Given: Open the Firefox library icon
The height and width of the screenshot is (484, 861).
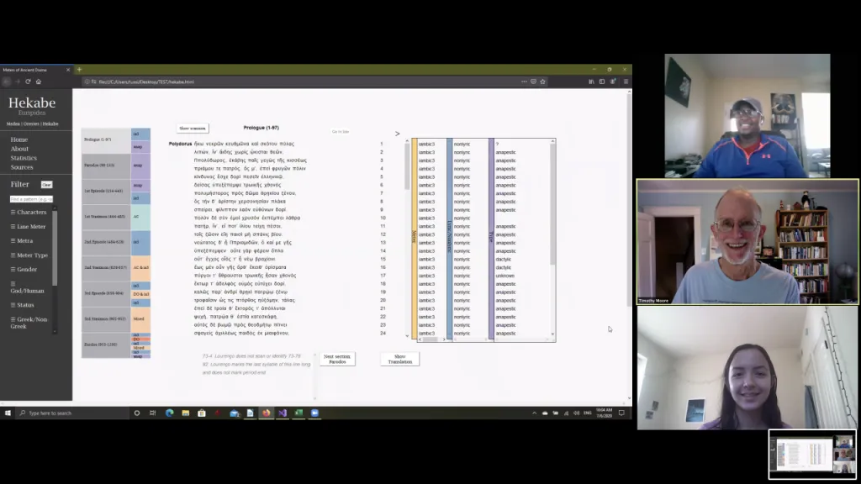Looking at the screenshot, I should [x=591, y=82].
